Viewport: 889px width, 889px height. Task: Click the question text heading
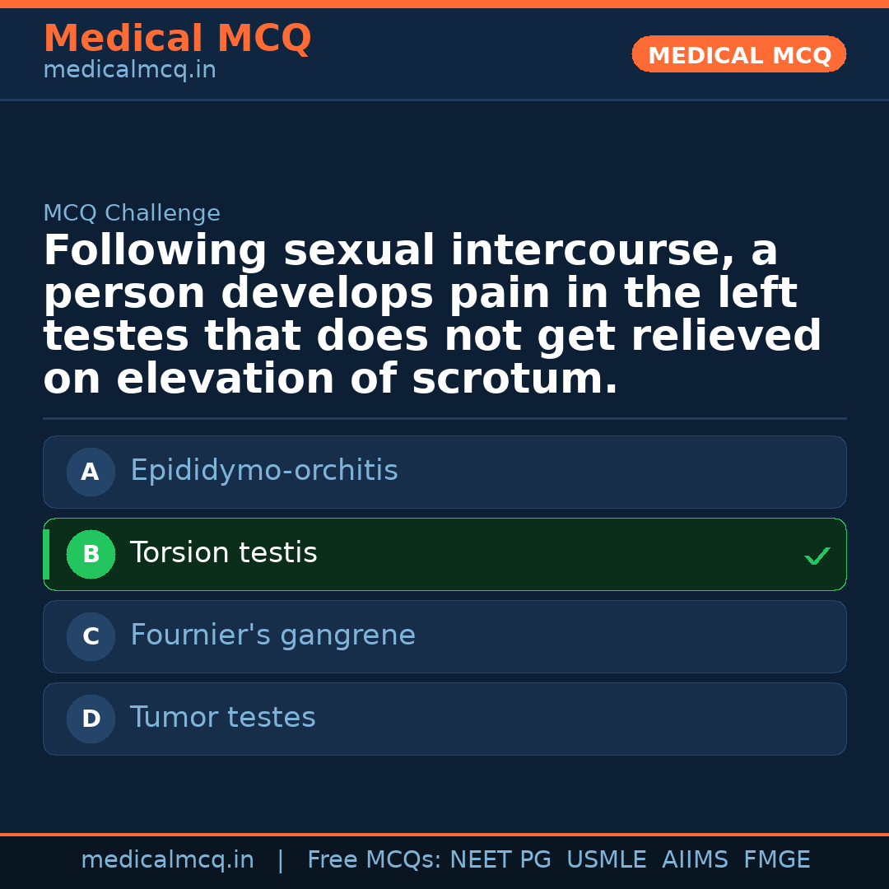coord(432,315)
